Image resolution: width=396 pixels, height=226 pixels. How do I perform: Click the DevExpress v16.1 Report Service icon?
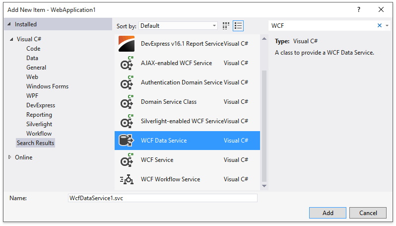coord(127,44)
